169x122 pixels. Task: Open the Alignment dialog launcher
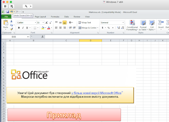coord(98,33)
